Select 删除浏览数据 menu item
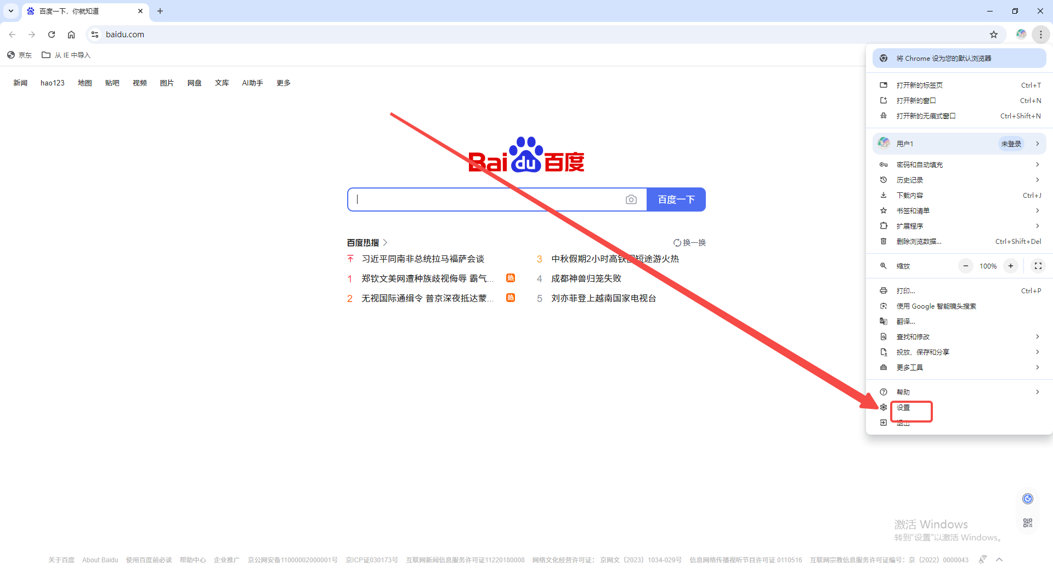 click(959, 241)
